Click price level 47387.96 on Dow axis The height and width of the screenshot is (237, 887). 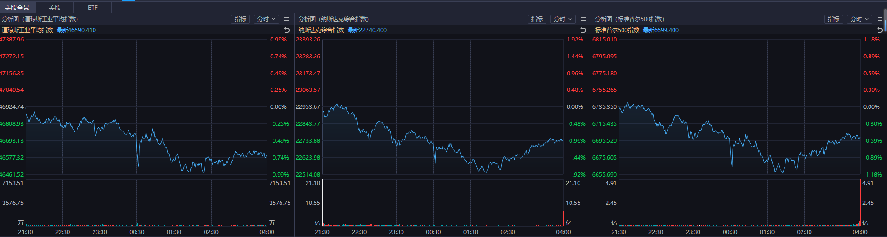pos(12,40)
